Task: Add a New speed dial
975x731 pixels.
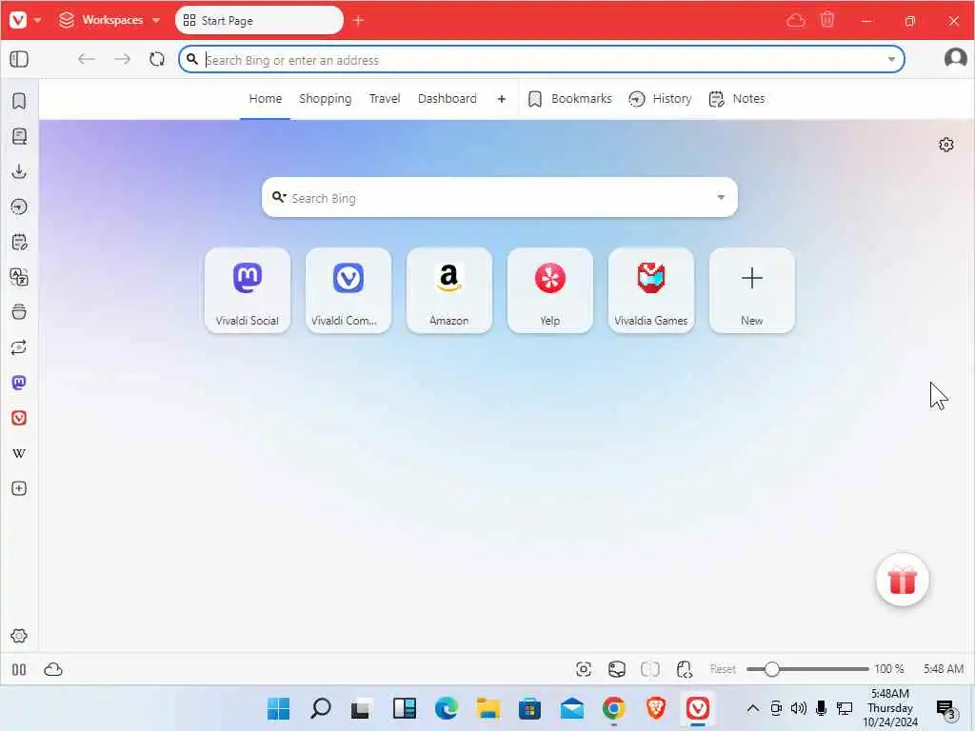Action: 752,290
